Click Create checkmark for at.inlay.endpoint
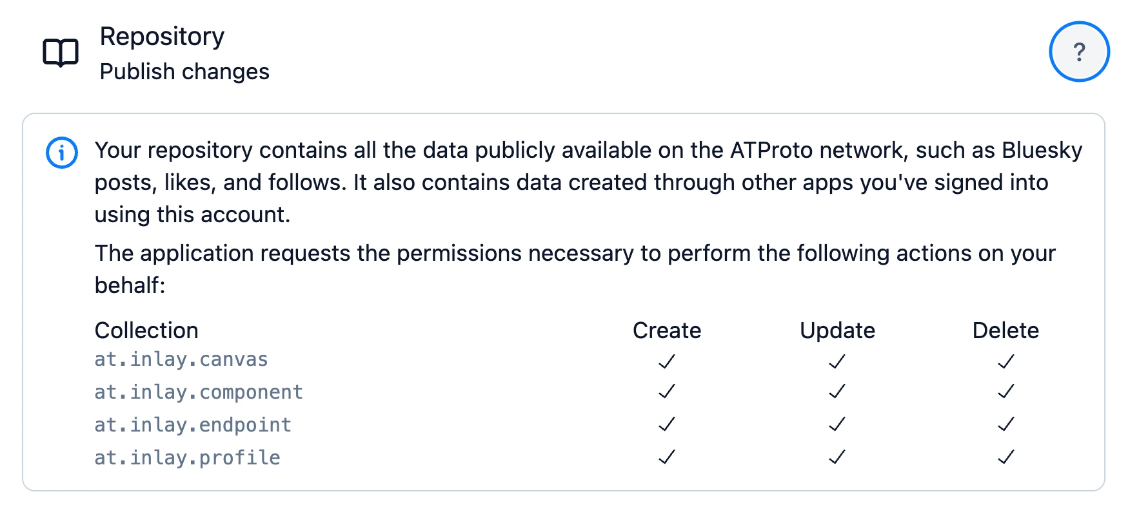The width and height of the screenshot is (1139, 523). click(x=667, y=424)
